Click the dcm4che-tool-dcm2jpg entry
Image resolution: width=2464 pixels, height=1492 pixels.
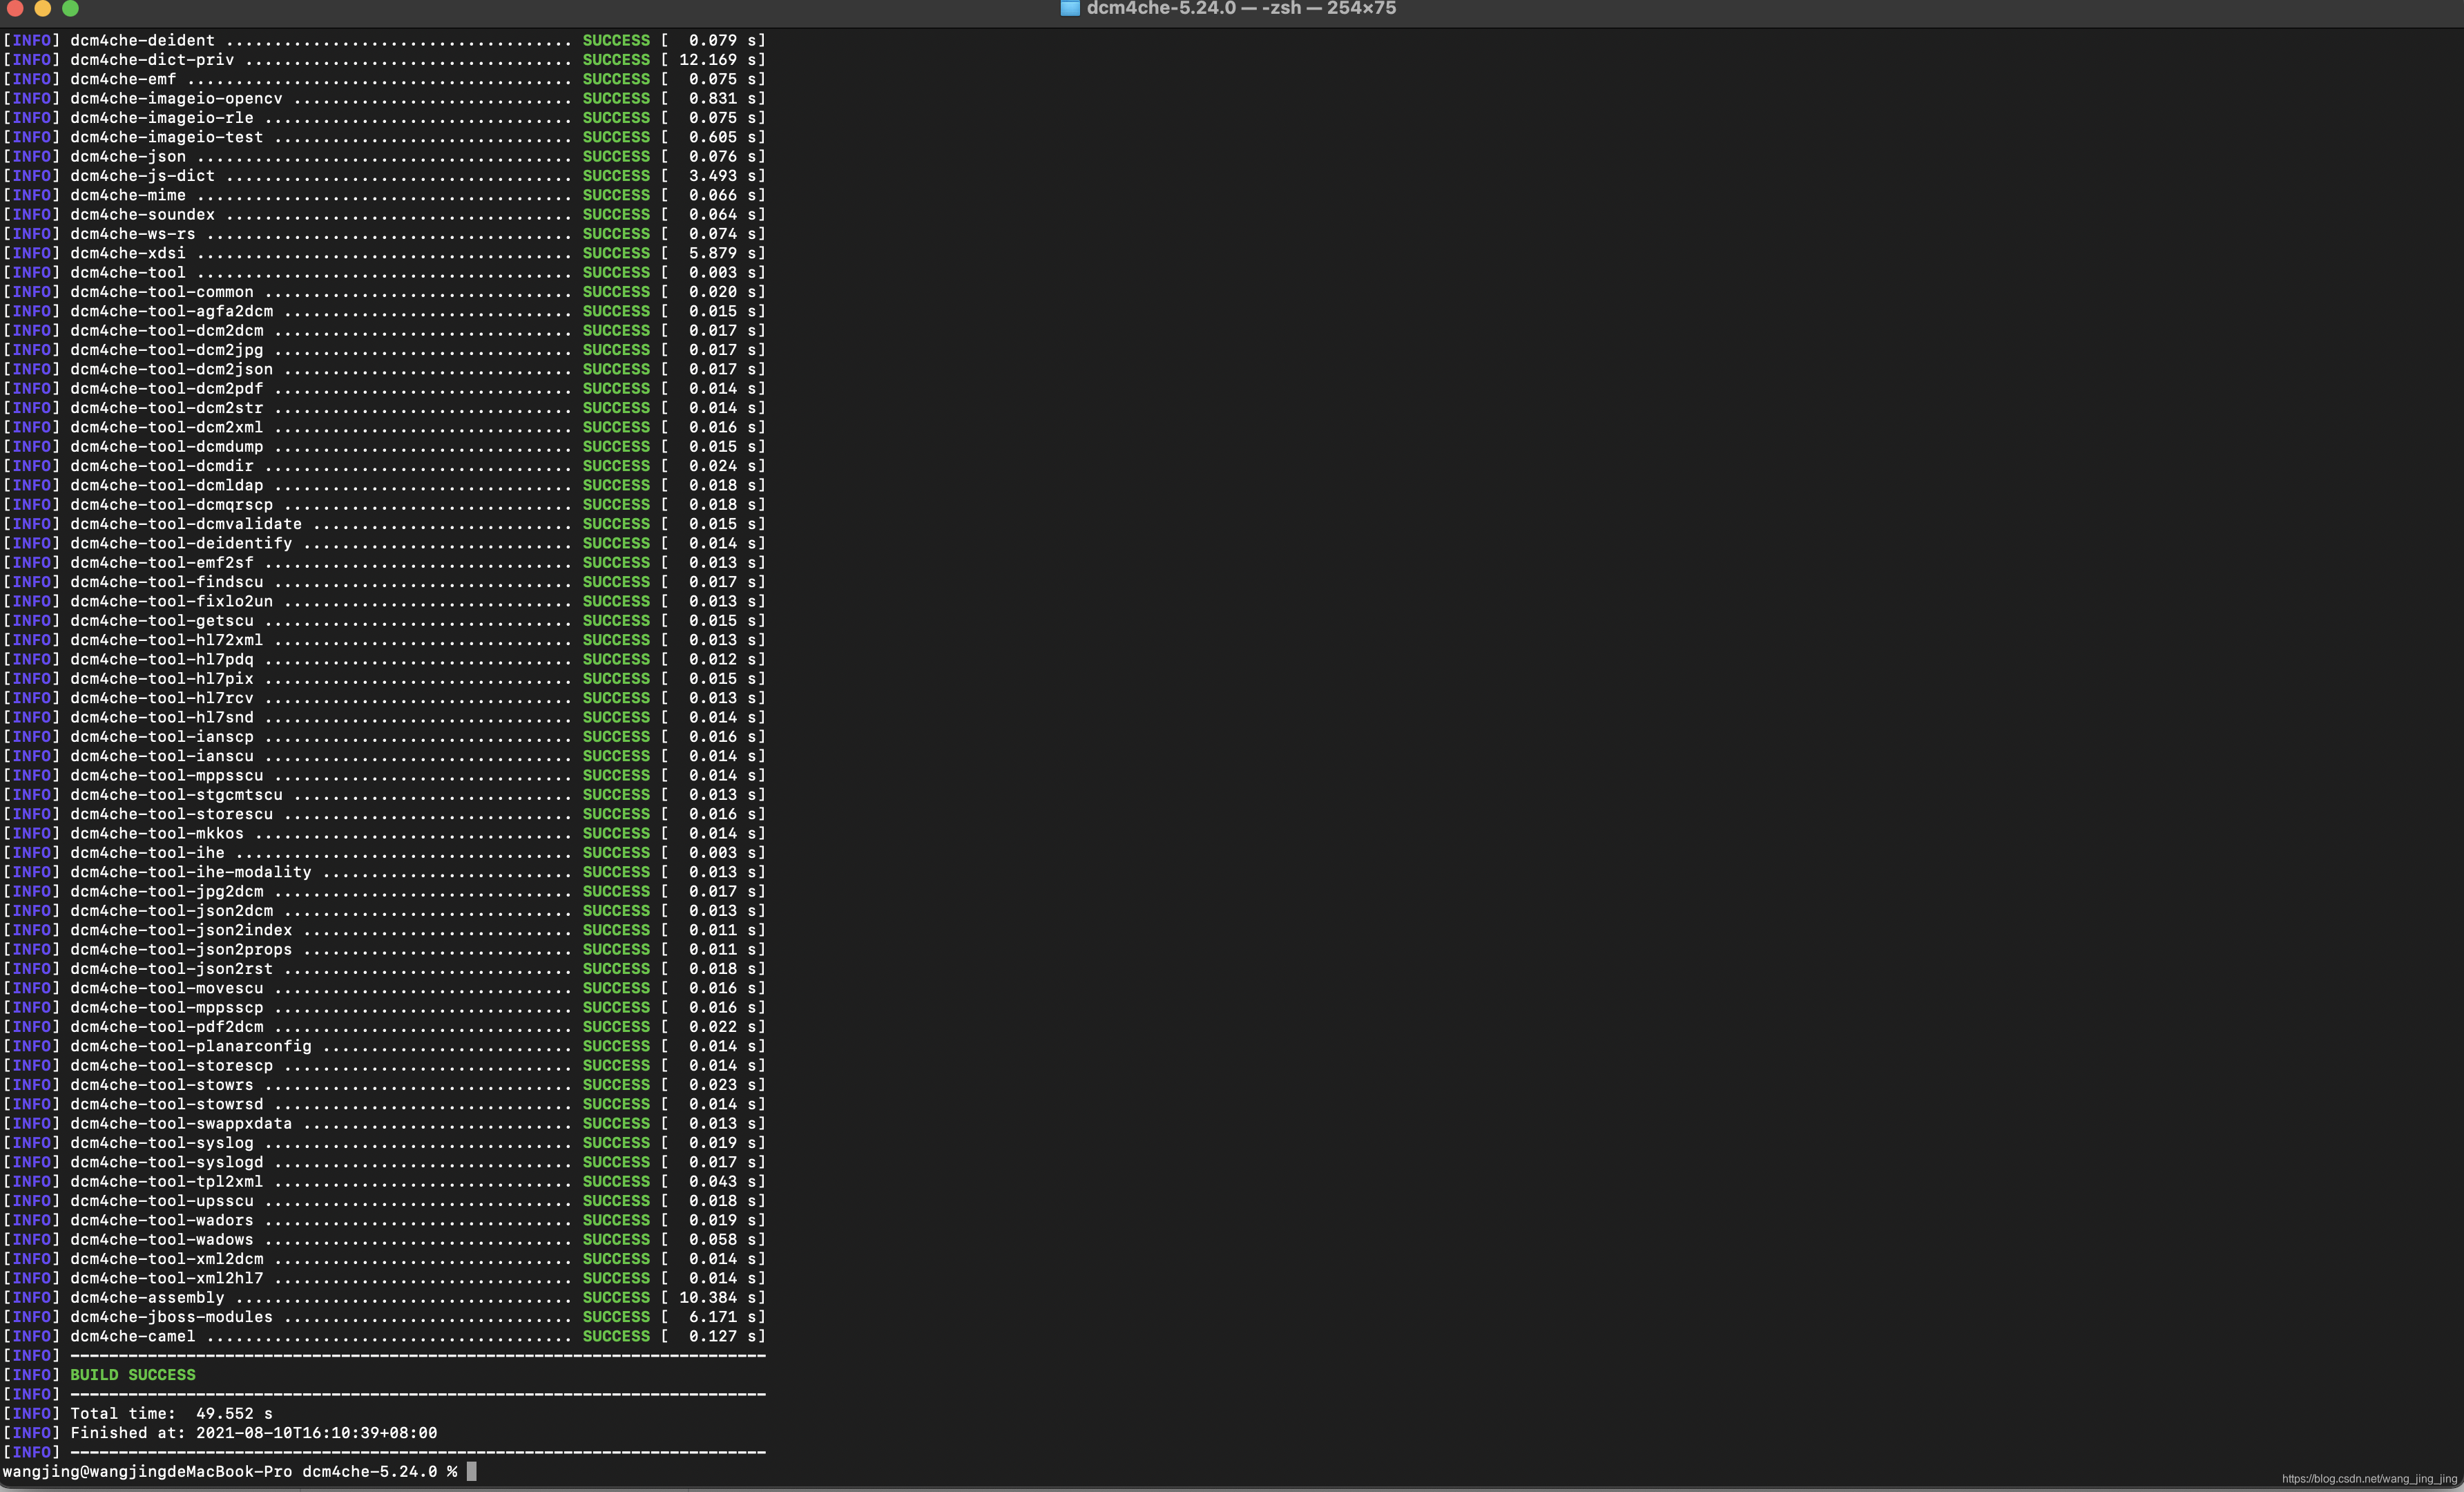(x=166, y=350)
